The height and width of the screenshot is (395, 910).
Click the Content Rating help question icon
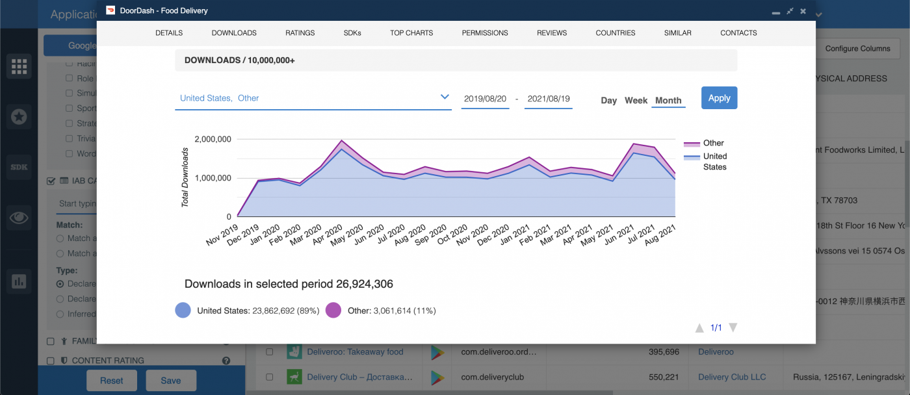coord(226,361)
